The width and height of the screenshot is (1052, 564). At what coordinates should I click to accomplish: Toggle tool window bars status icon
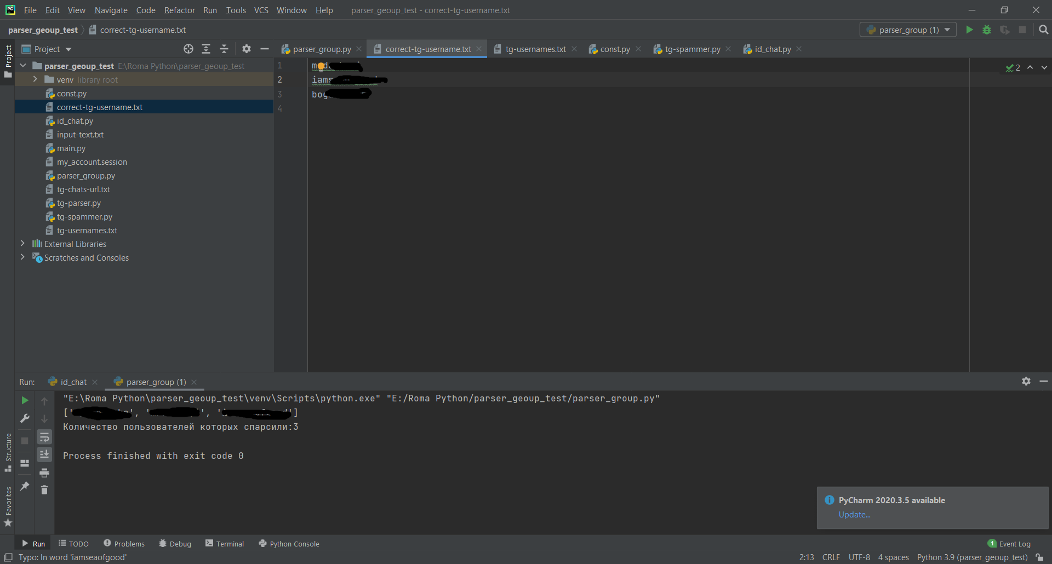[x=8, y=557]
